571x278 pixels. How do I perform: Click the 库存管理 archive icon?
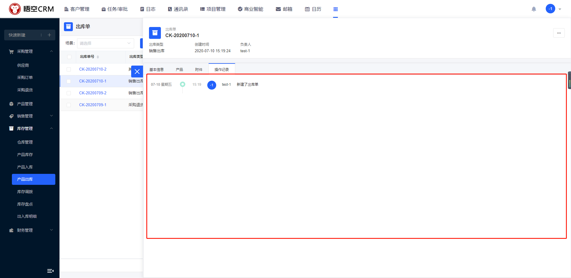click(x=11, y=128)
